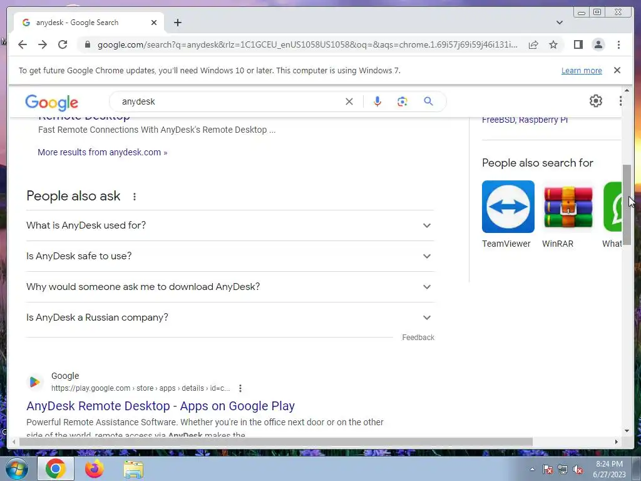This screenshot has height=481, width=641.
Task: Open People also ask options menu
Action: pyautogui.click(x=135, y=197)
